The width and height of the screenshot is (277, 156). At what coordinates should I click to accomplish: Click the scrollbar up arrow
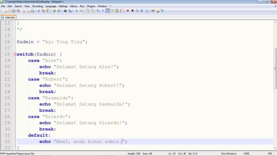coord(275,22)
